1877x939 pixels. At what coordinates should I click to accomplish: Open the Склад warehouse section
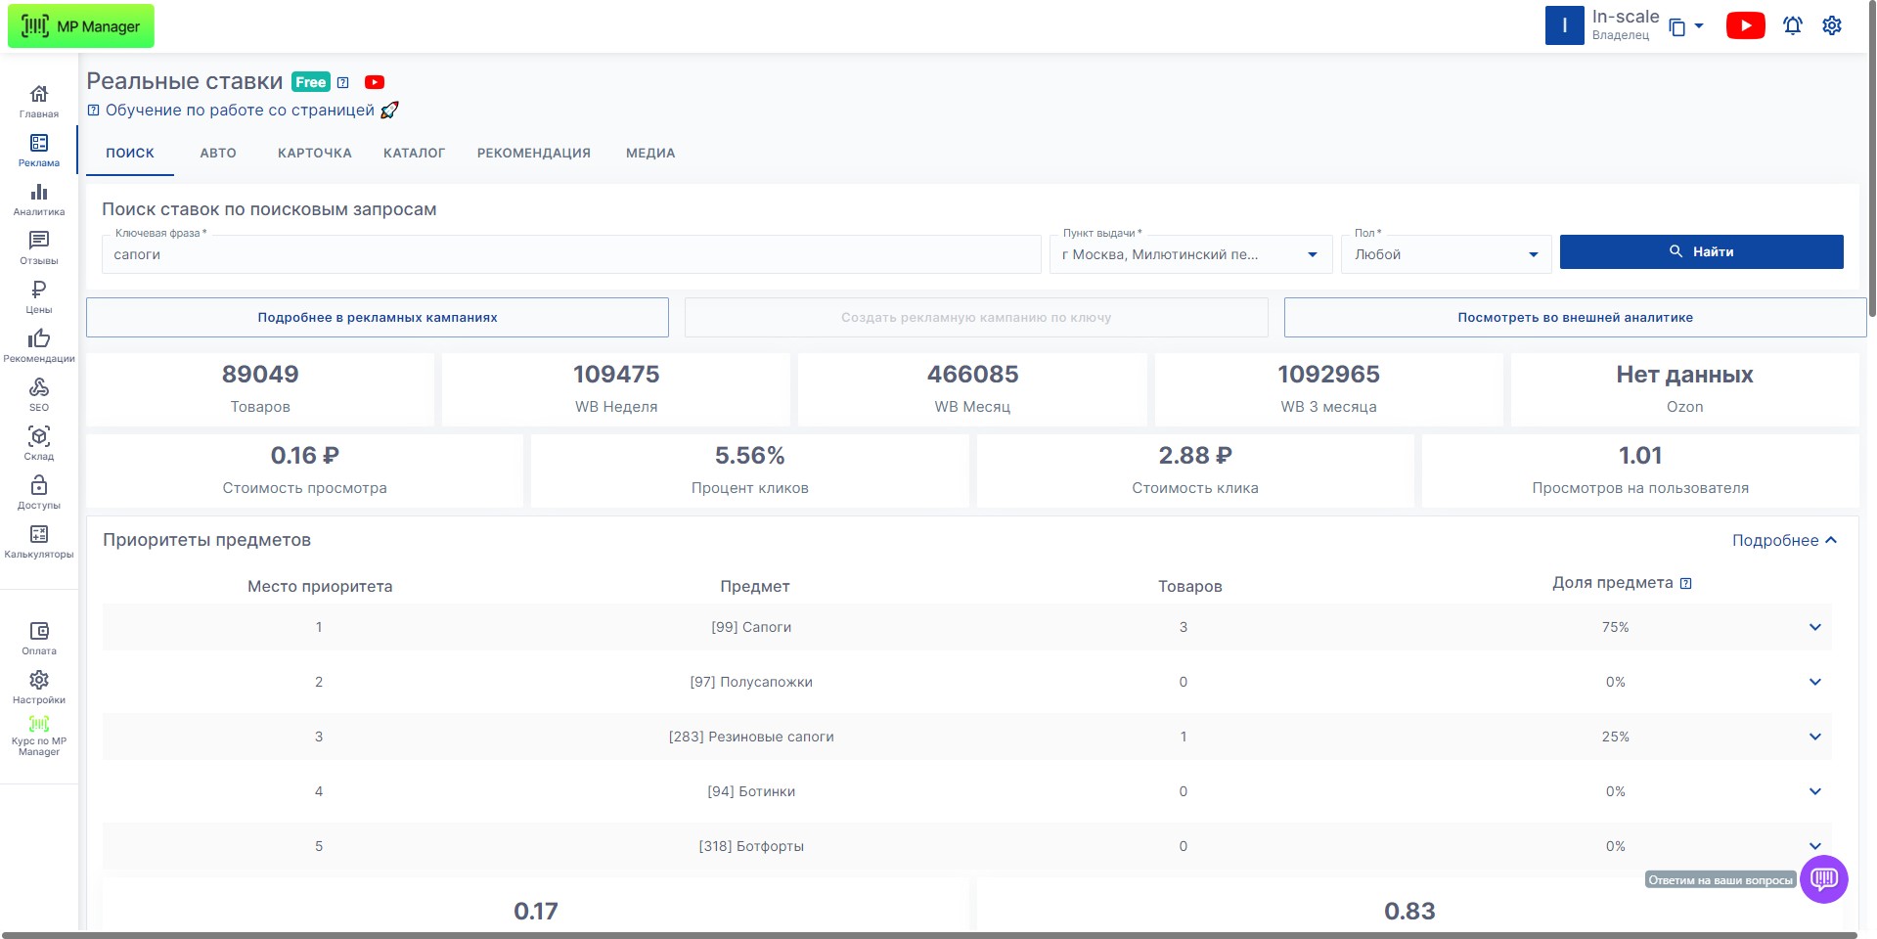(x=39, y=443)
